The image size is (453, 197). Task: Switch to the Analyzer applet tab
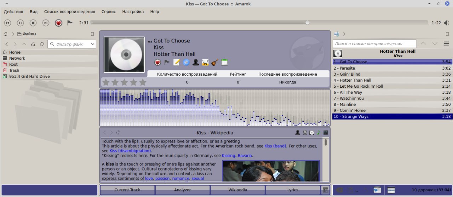(x=182, y=190)
